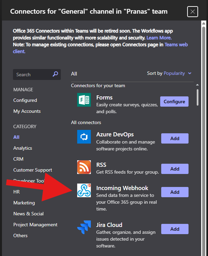Select the Configured manage item
The width and height of the screenshot is (208, 256).
click(25, 100)
